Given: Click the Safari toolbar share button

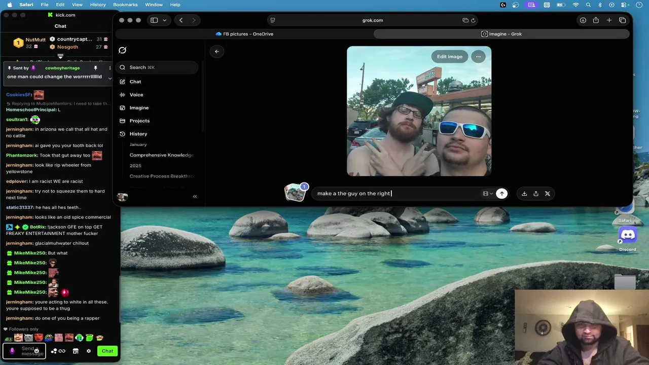Looking at the screenshot, I should click(596, 20).
